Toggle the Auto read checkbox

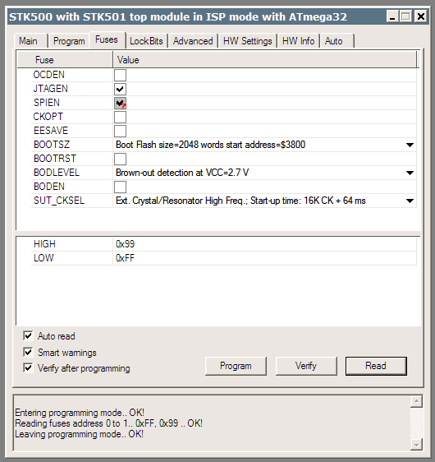click(x=28, y=335)
